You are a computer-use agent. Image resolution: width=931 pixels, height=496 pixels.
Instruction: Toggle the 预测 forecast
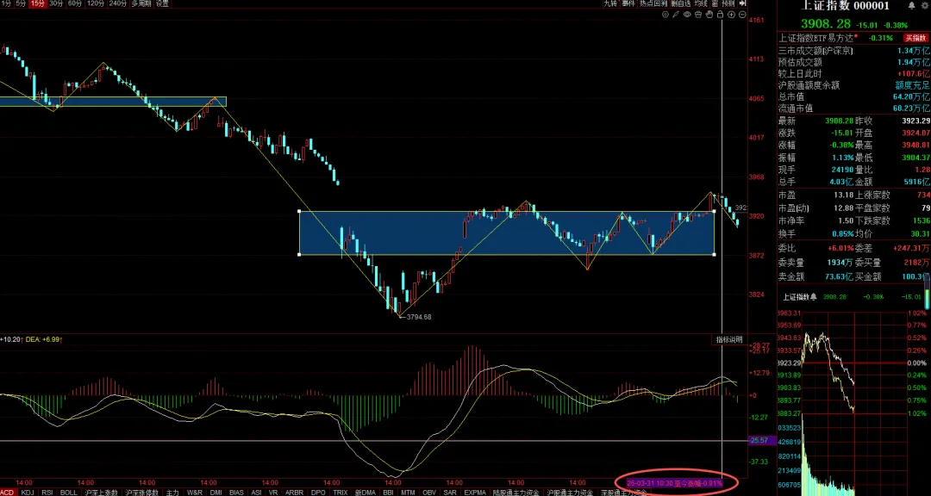(x=728, y=3)
